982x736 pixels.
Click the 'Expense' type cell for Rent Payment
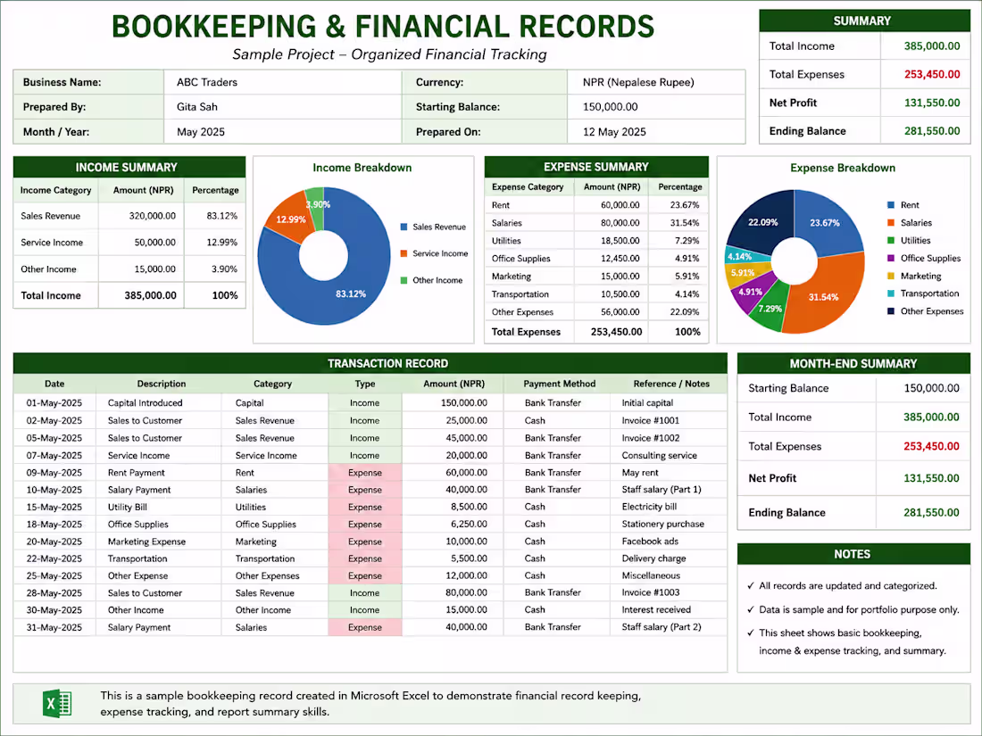click(x=365, y=473)
